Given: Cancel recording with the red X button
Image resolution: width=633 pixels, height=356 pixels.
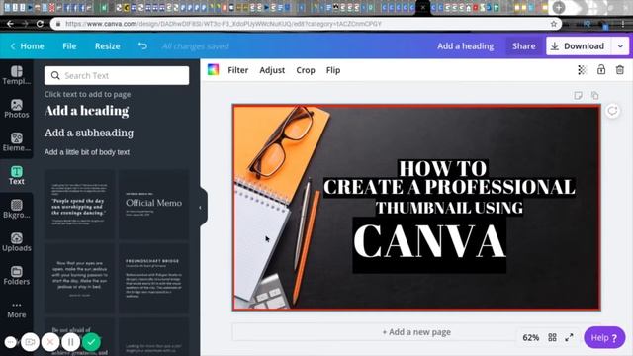Looking at the screenshot, I should click(50, 342).
